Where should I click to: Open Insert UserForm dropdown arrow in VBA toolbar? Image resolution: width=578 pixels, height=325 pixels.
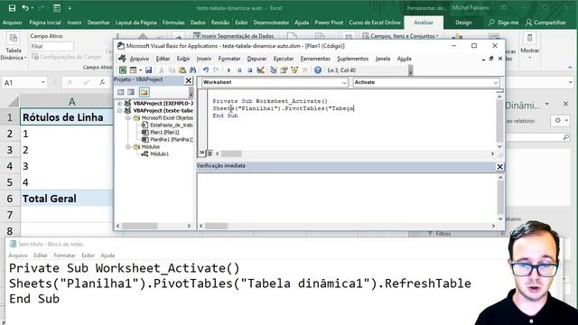pyautogui.click(x=141, y=70)
